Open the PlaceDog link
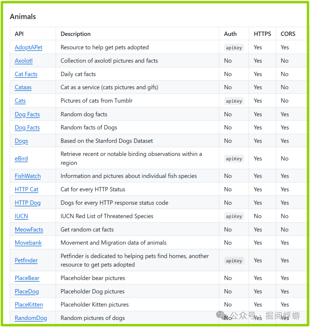Viewport: 310px width, 328px height. point(27,292)
